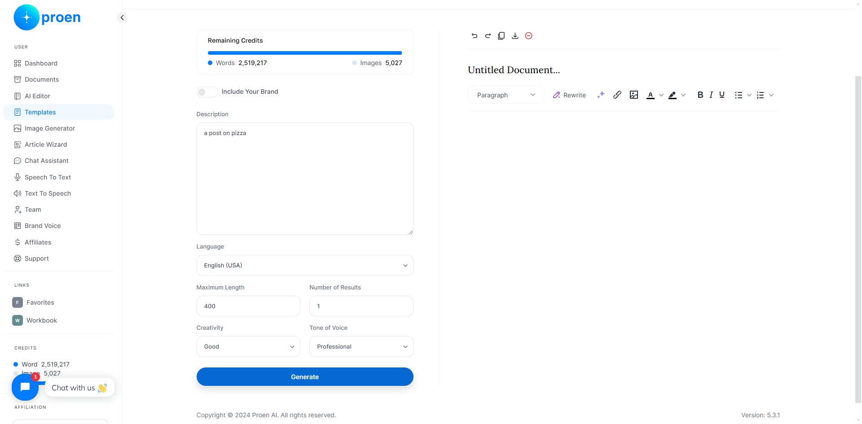Go to Dashboard in the sidebar
Screen dimensions: 862x424
58,63
